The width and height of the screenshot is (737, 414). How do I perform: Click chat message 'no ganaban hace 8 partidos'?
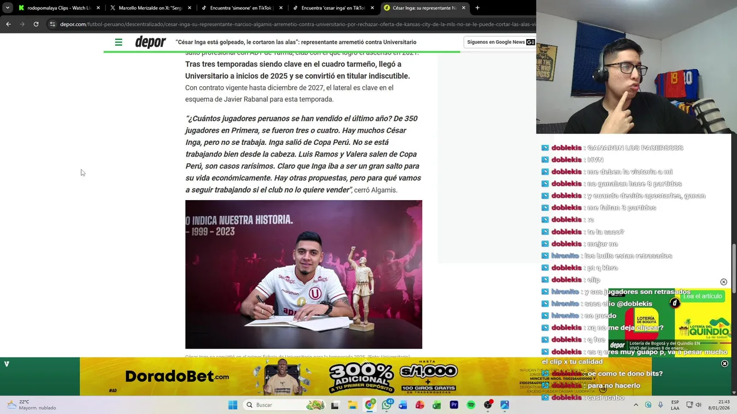point(635,184)
